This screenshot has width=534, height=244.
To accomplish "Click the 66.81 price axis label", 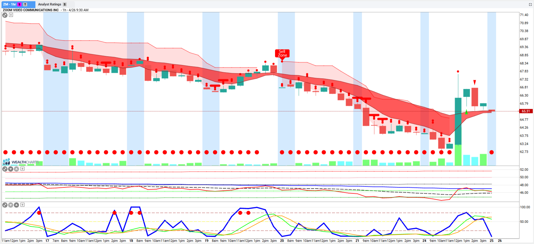I will pos(524,87).
